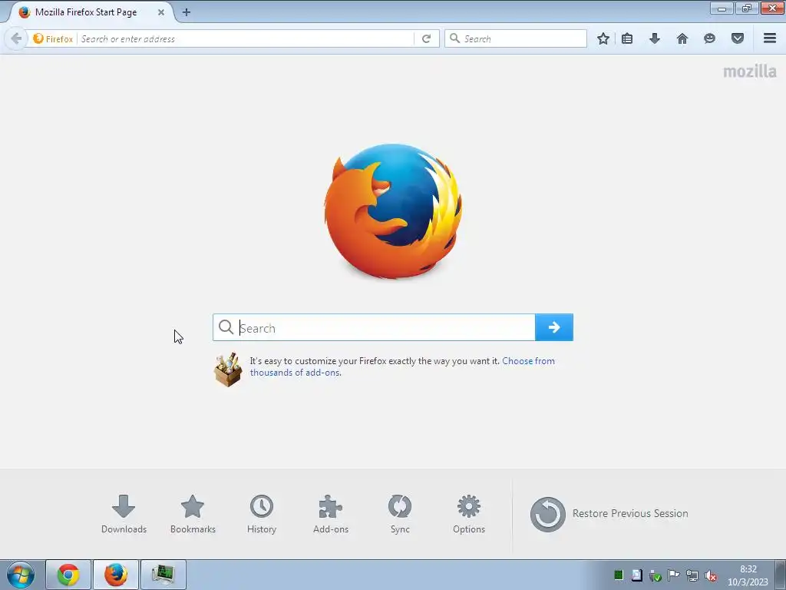Open the taskbar clock showing 8:32
Viewport: 786px width, 590px height.
pyautogui.click(x=748, y=575)
